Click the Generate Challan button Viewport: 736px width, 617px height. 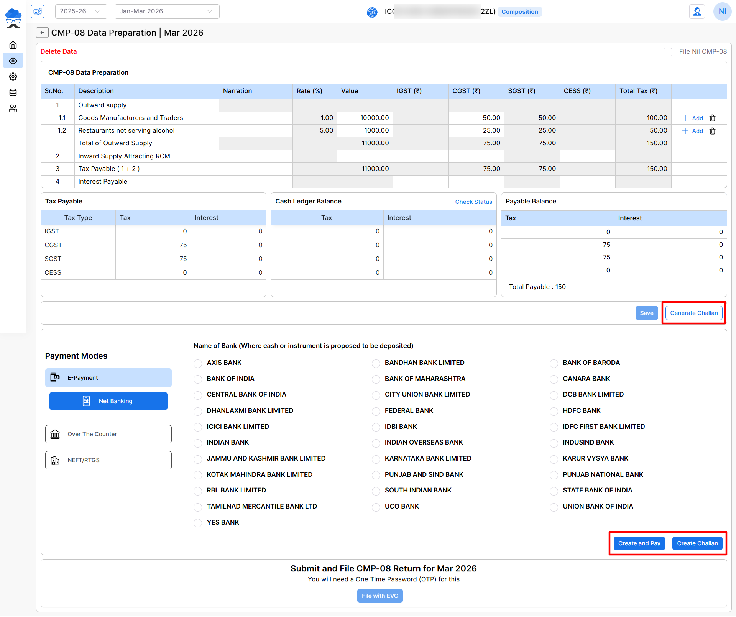[693, 313]
